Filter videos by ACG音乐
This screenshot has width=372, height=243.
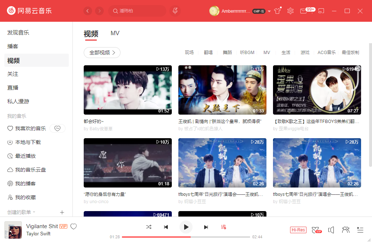click(x=327, y=53)
